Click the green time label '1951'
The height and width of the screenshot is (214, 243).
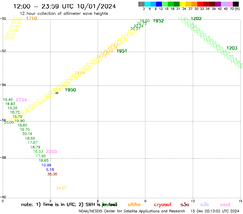coord(121,51)
